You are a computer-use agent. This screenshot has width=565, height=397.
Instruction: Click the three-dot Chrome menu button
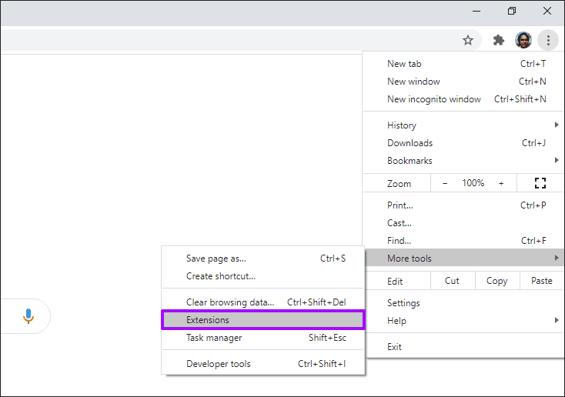548,40
